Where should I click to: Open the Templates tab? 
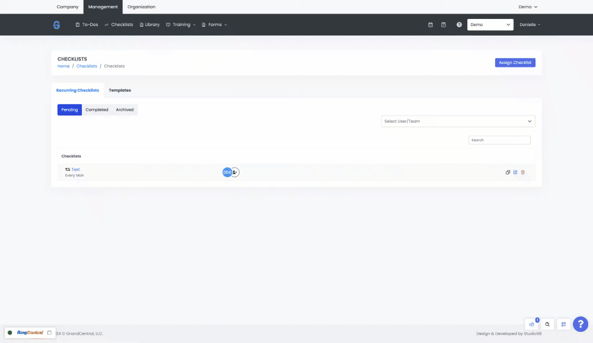120,91
